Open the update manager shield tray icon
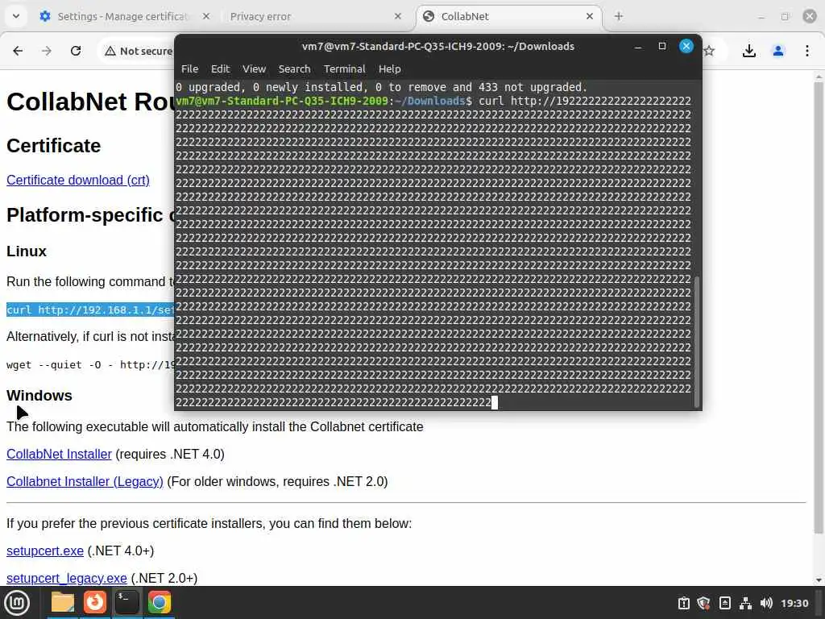825x619 pixels. click(704, 603)
